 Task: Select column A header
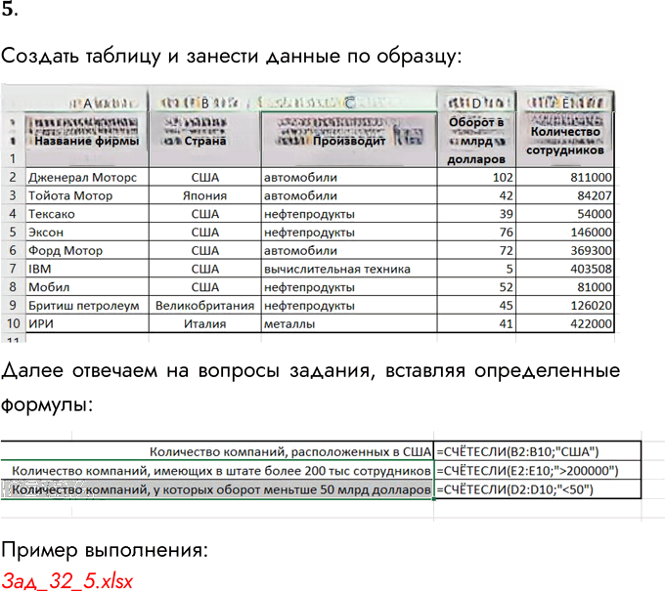(87, 103)
